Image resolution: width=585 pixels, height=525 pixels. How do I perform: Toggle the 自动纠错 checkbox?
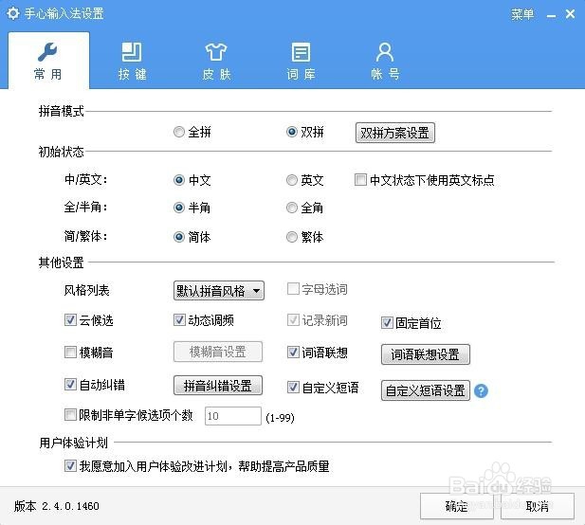[x=70, y=384]
